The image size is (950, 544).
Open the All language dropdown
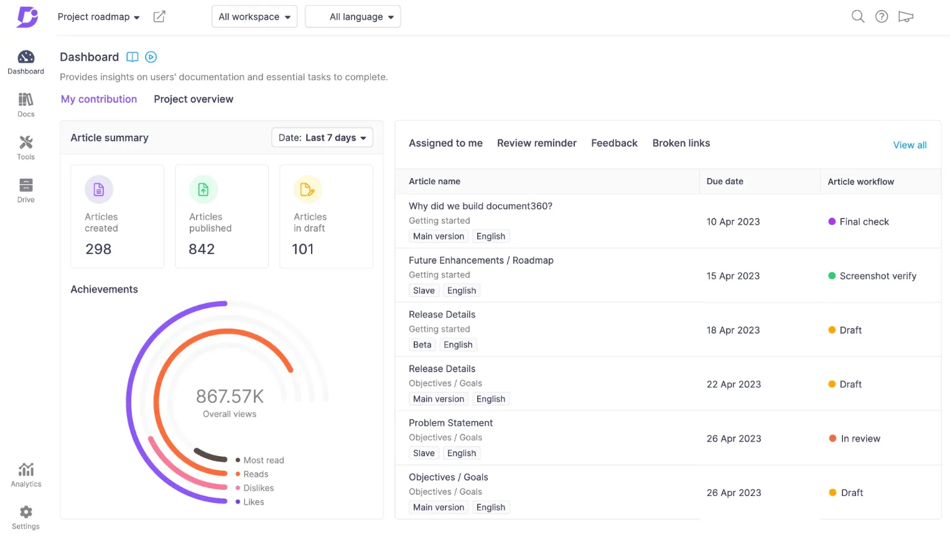(353, 17)
